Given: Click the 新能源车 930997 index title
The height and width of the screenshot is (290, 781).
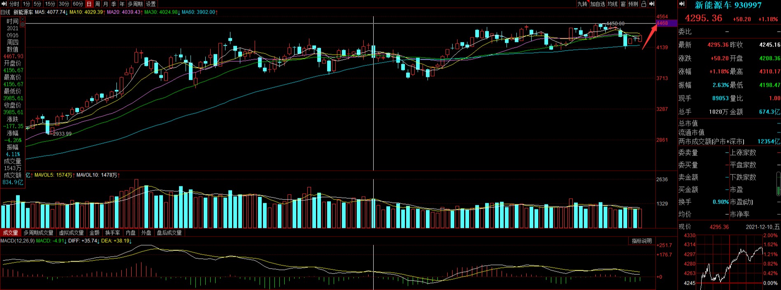Looking at the screenshot, I should tap(728, 5).
